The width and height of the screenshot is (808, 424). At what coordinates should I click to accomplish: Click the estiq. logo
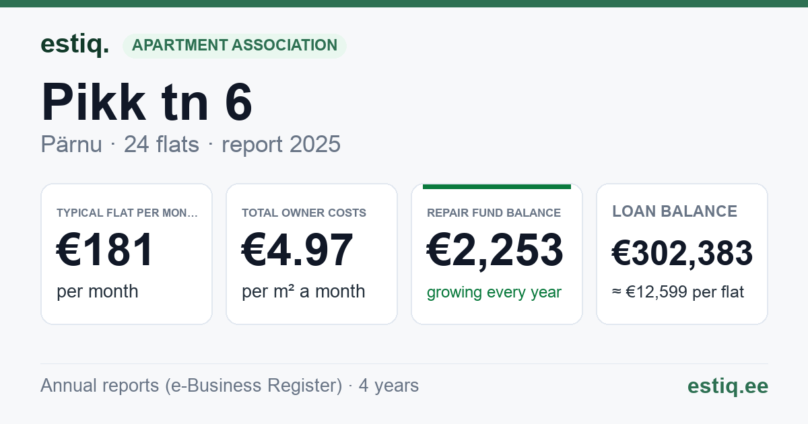tap(75, 44)
